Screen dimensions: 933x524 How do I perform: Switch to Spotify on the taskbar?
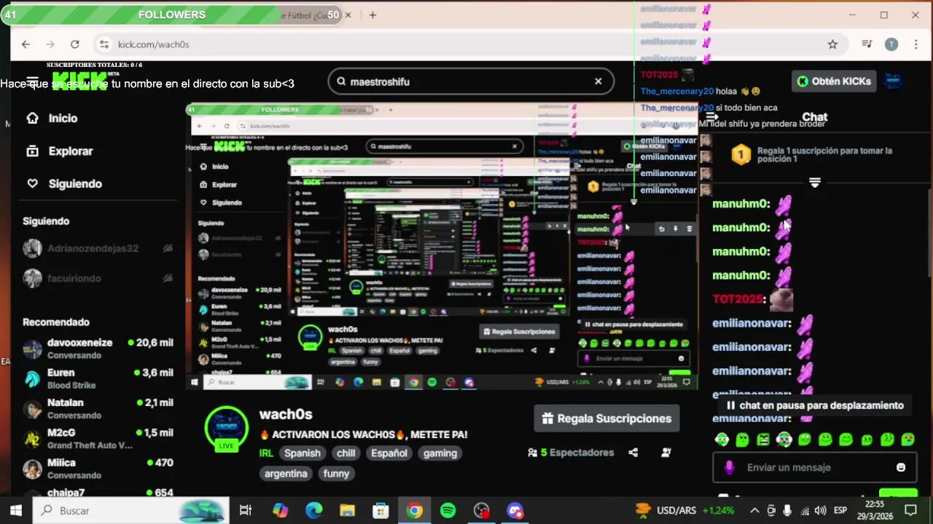pos(448,510)
